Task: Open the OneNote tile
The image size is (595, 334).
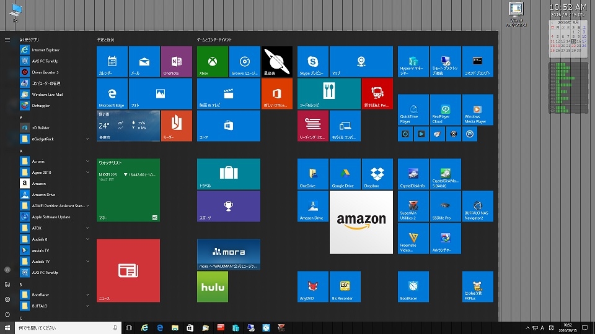Action: point(177,61)
